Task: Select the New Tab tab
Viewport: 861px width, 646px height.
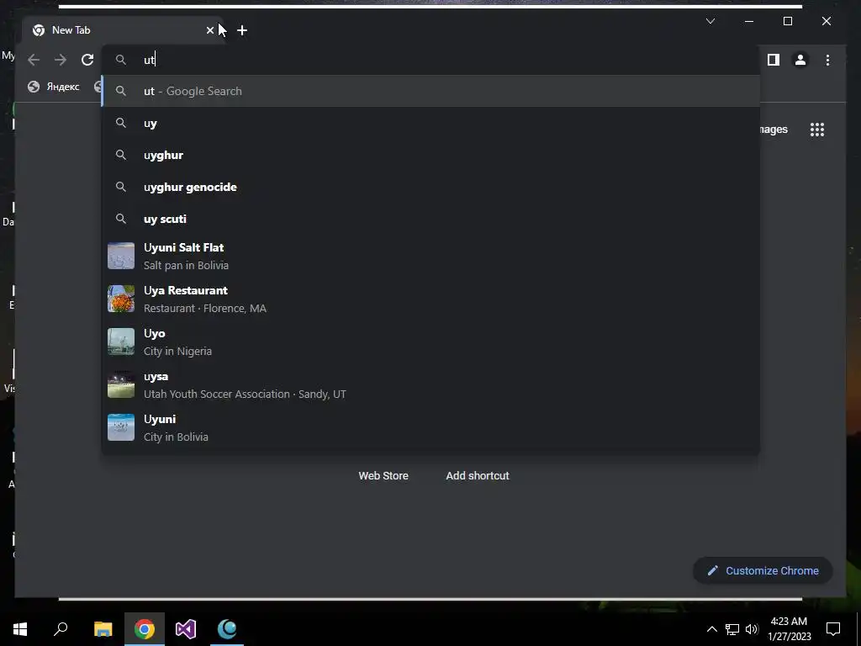Action: pos(124,30)
